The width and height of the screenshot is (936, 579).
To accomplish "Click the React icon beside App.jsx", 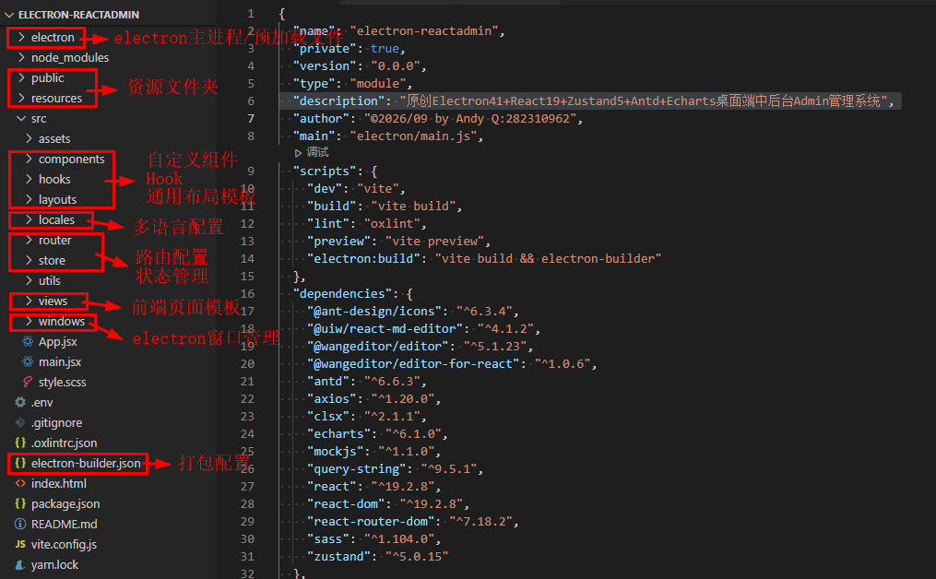I will coord(28,341).
